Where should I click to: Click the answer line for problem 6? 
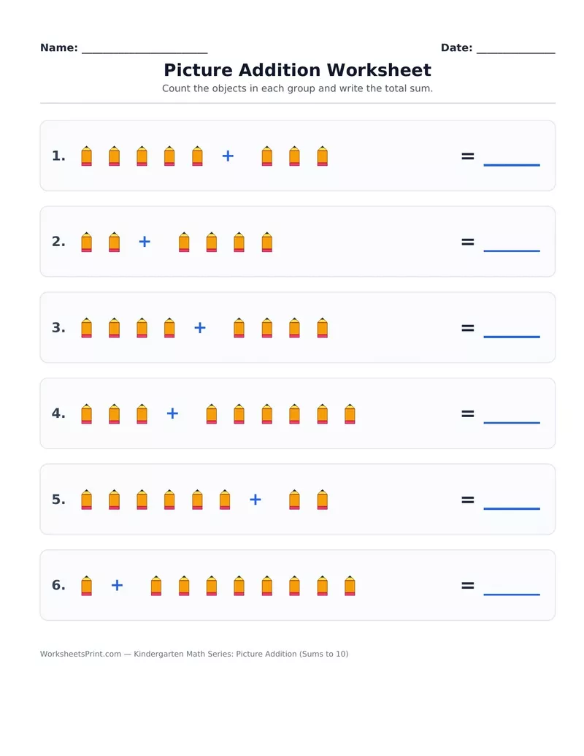(x=511, y=594)
